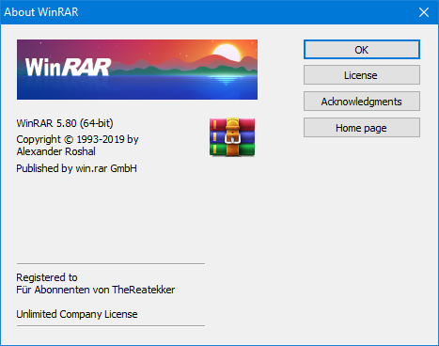Click the About WinRAR title bar
439x346 pixels.
click(x=207, y=12)
